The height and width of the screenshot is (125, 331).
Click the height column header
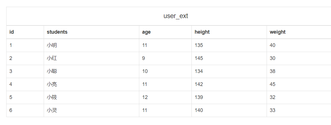coord(202,32)
